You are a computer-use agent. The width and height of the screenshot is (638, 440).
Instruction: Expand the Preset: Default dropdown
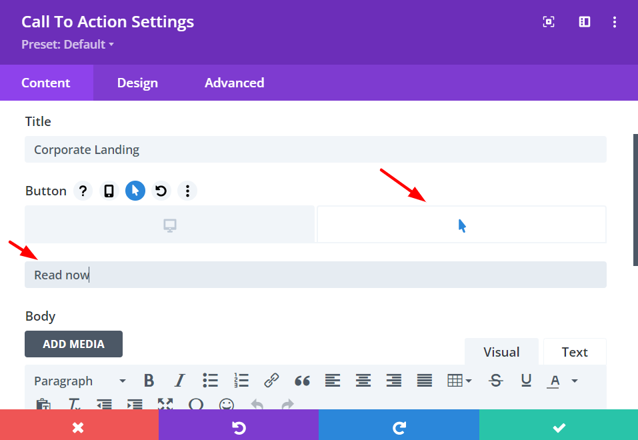(x=67, y=45)
